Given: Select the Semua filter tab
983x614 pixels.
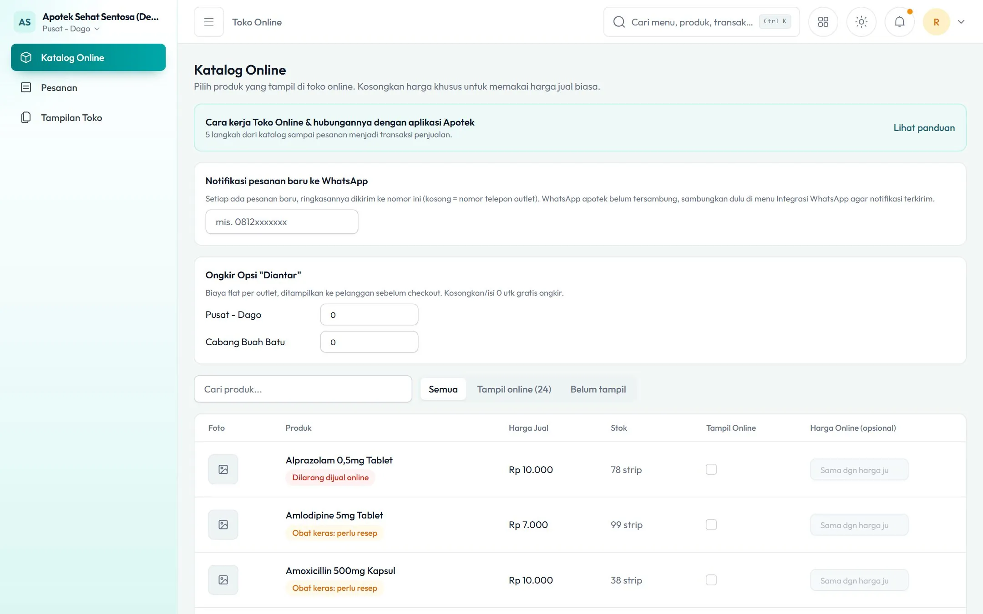Looking at the screenshot, I should click(x=443, y=389).
